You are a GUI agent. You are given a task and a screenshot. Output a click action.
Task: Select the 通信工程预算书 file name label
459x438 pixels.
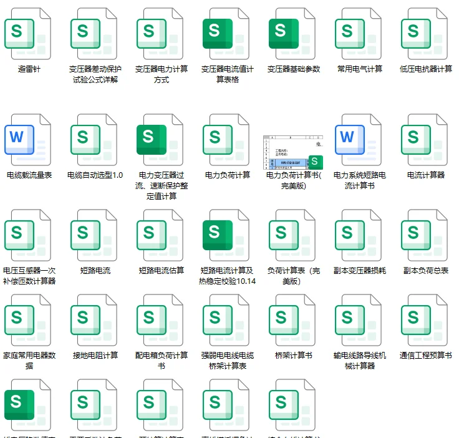pos(426,356)
